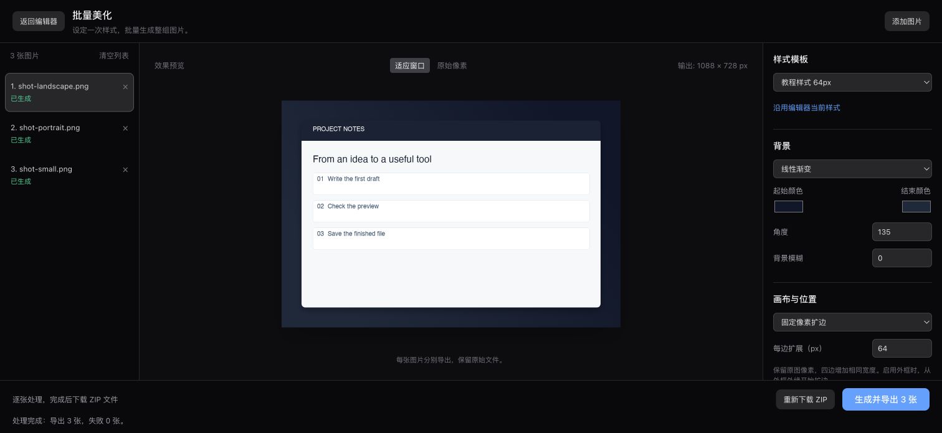Click 返回编辑器 button
The image size is (942, 433).
[x=39, y=21]
